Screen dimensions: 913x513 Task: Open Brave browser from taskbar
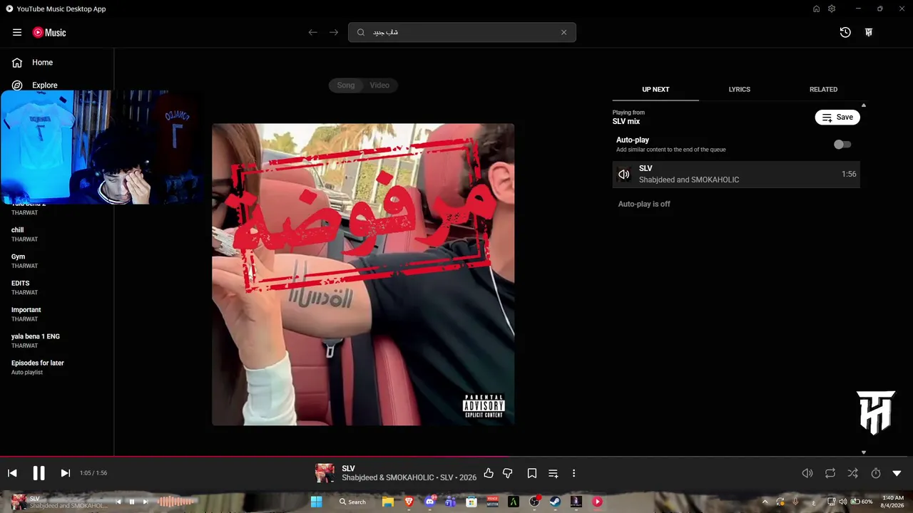click(x=409, y=502)
